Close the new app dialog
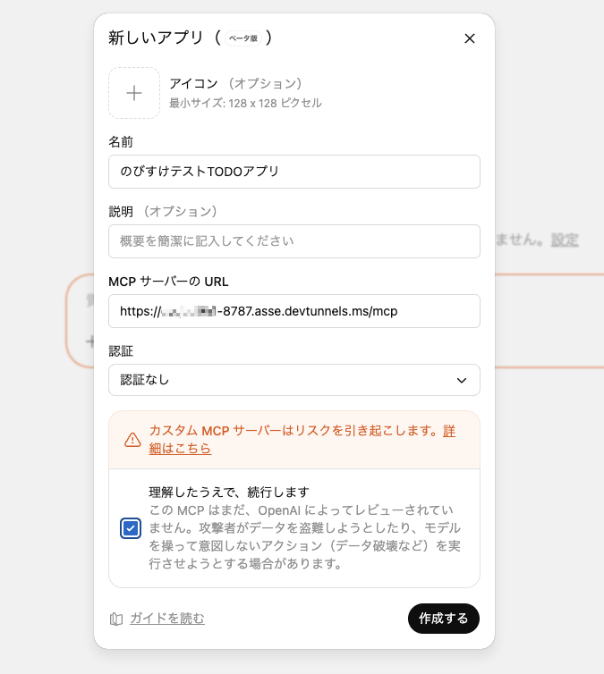The height and width of the screenshot is (674, 604). (x=470, y=38)
